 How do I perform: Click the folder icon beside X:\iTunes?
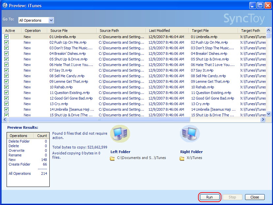[182, 158]
